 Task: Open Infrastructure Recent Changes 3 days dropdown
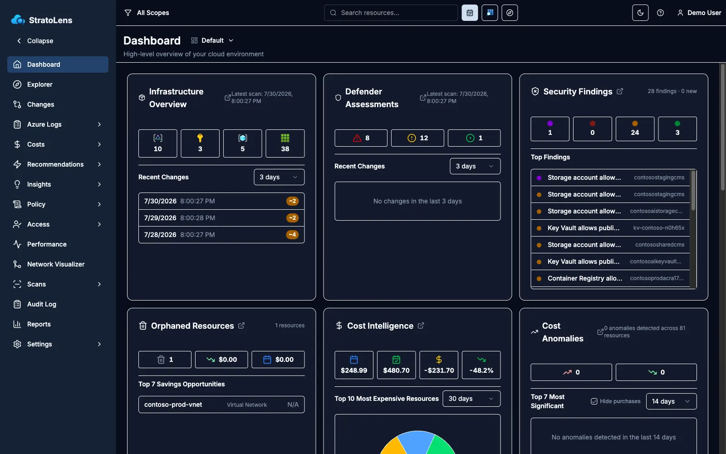pyautogui.click(x=279, y=177)
